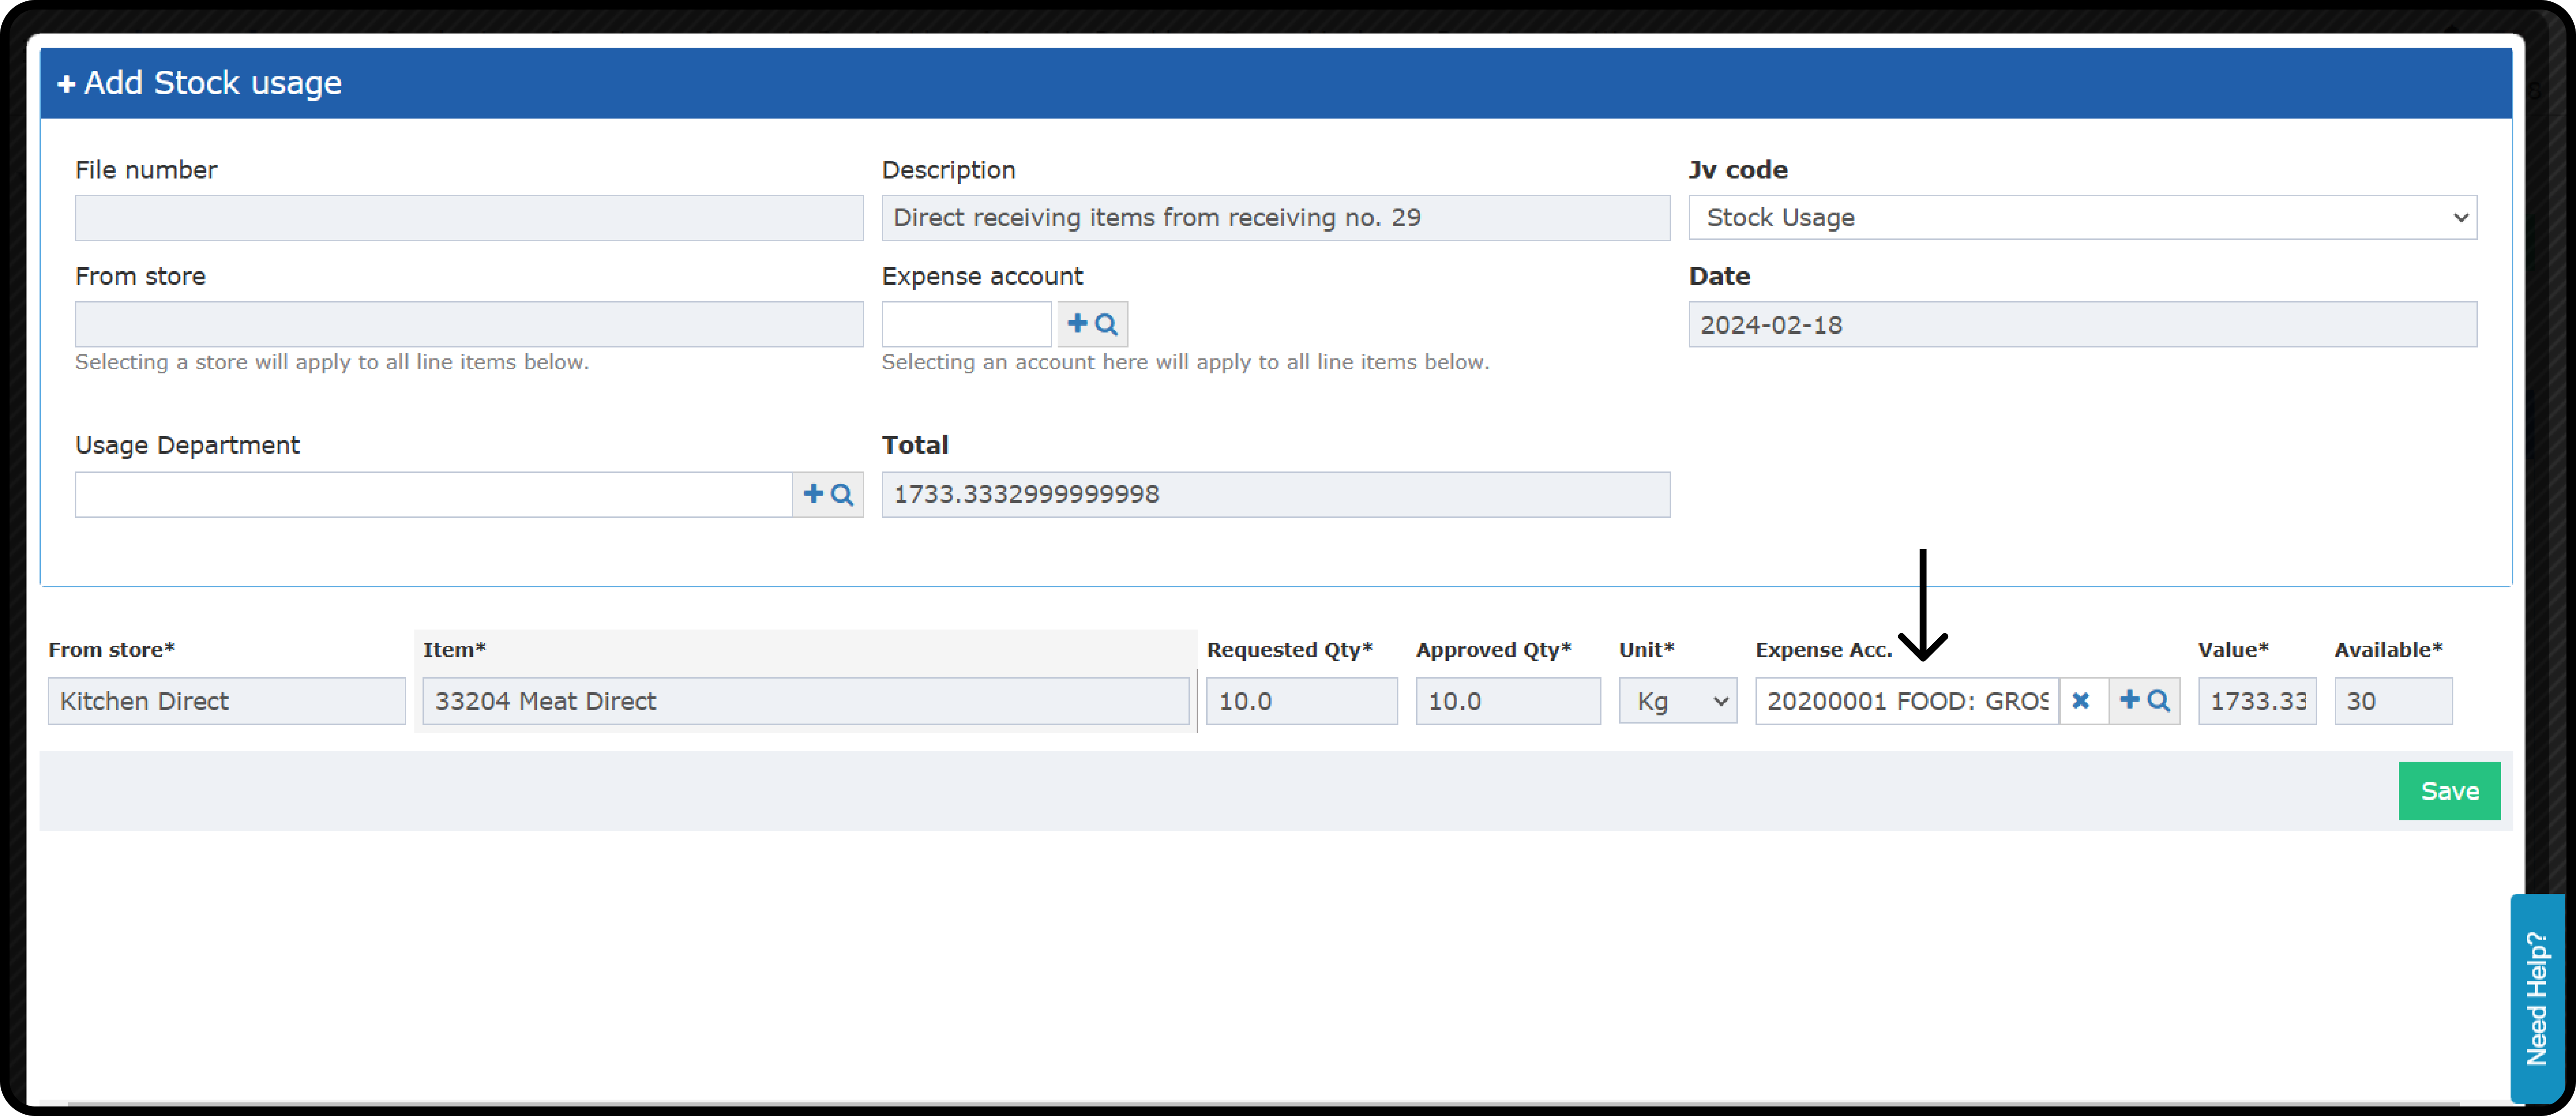The width and height of the screenshot is (2576, 1116).
Task: Click the Available field showing 30
Action: (2393, 701)
